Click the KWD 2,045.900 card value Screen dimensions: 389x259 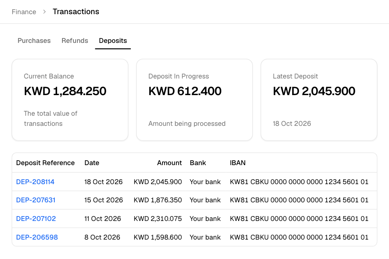point(314,91)
